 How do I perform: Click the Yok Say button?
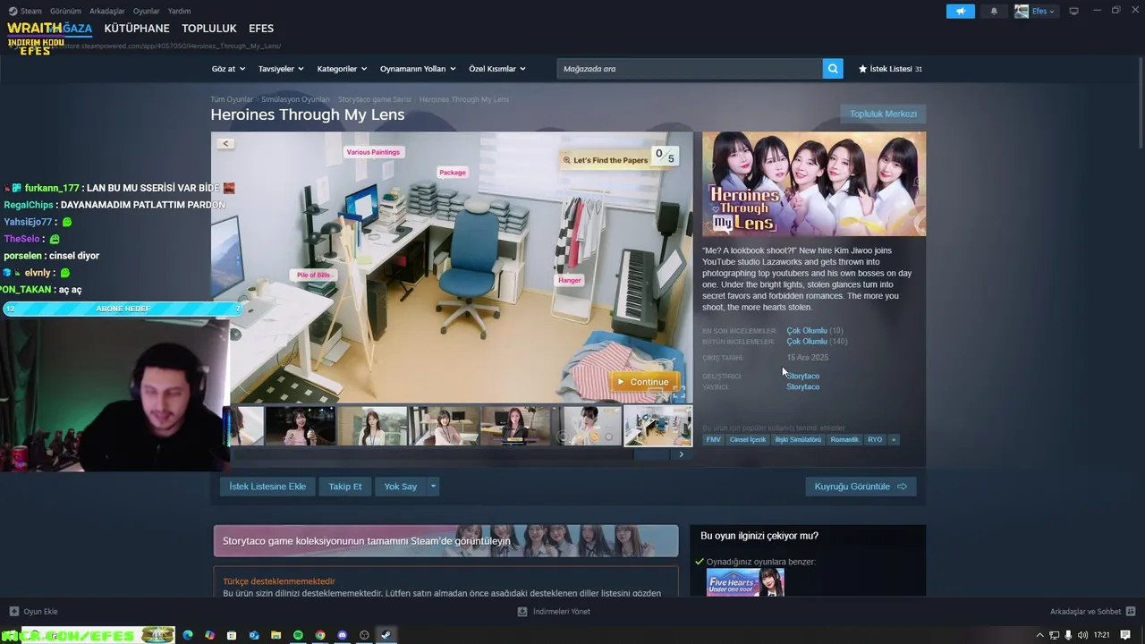point(401,487)
